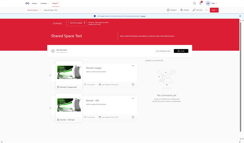Expand the red Add dropdown button
The height and width of the screenshot is (143, 244).
tap(214, 10)
